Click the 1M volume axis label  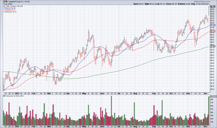click(x=212, y=122)
